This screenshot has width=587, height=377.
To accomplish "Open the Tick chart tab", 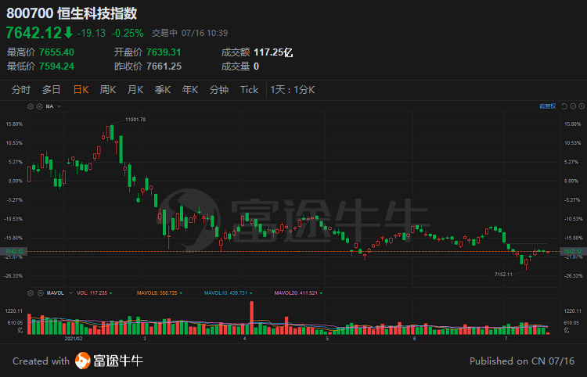I will pos(250,90).
